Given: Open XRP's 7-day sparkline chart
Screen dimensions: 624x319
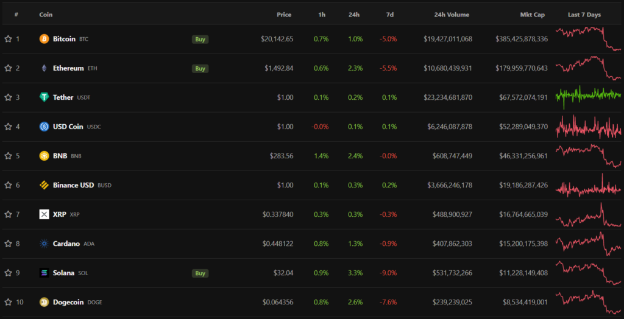Looking at the screenshot, I should [588, 214].
